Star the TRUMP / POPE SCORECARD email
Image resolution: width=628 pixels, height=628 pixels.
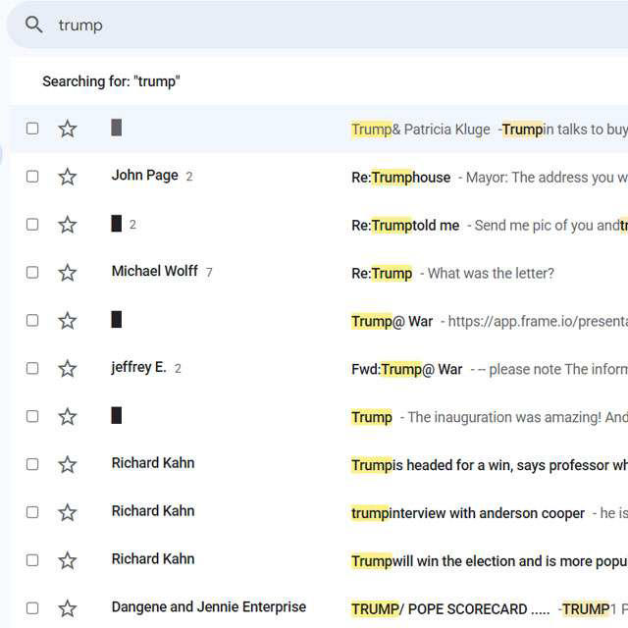coord(68,608)
